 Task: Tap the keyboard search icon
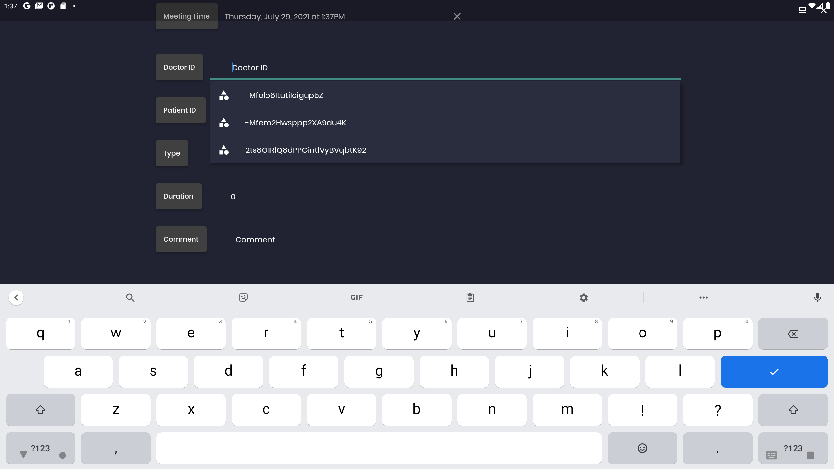pos(130,297)
